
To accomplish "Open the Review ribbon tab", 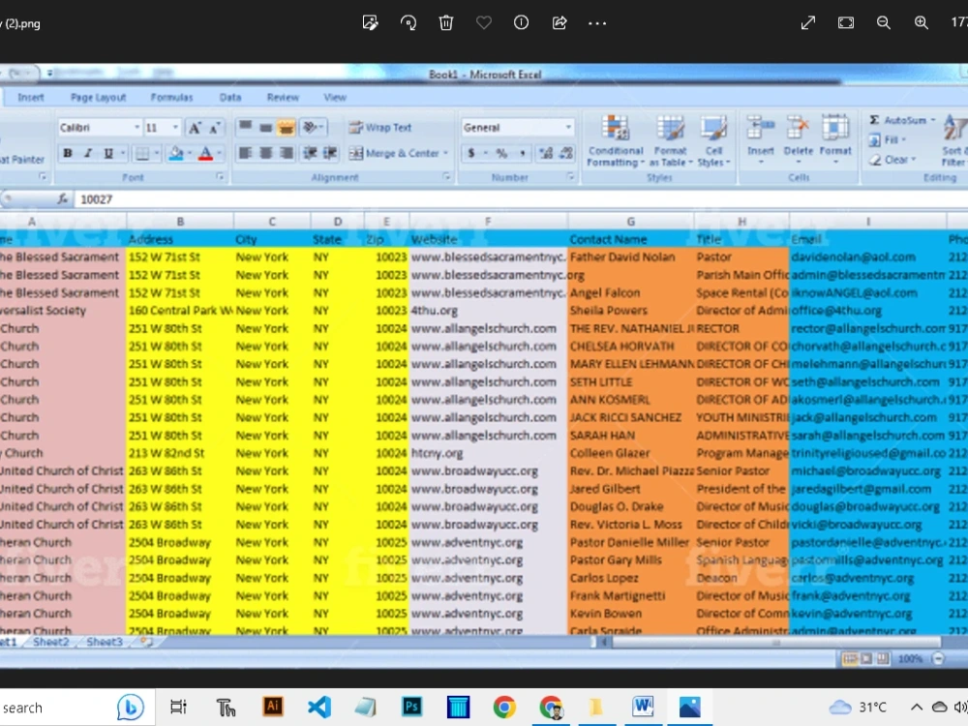I will tap(282, 97).
